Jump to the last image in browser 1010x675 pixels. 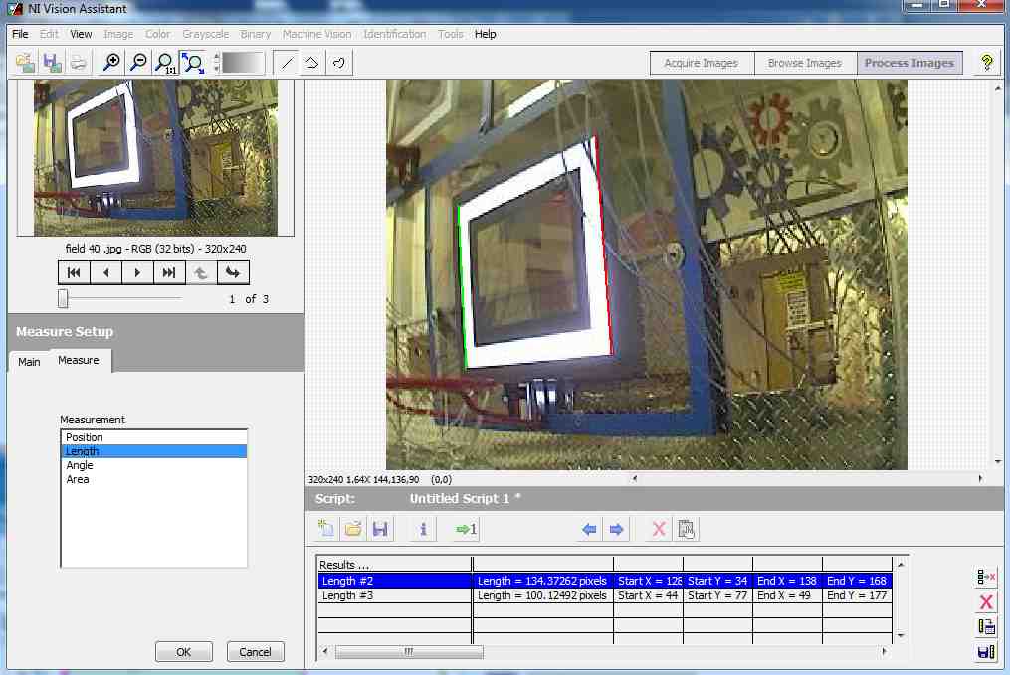pyautogui.click(x=169, y=272)
